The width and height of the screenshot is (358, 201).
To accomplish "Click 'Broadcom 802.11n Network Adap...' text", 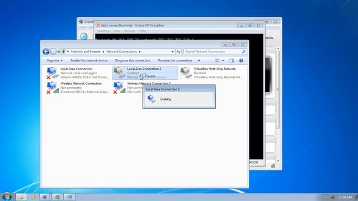I will pyautogui.click(x=84, y=92).
